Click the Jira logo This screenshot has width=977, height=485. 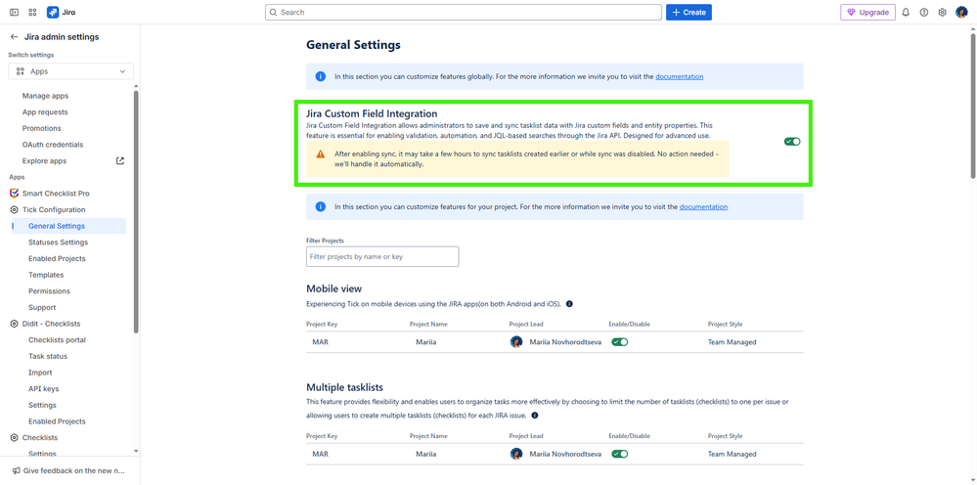click(61, 12)
